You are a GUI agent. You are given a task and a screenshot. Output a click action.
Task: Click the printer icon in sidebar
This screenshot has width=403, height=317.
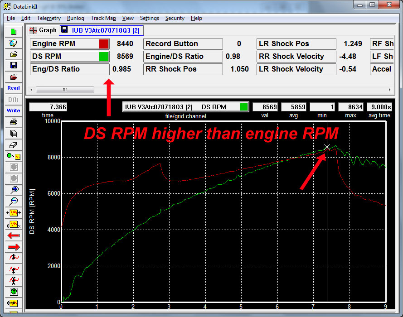(x=14, y=122)
